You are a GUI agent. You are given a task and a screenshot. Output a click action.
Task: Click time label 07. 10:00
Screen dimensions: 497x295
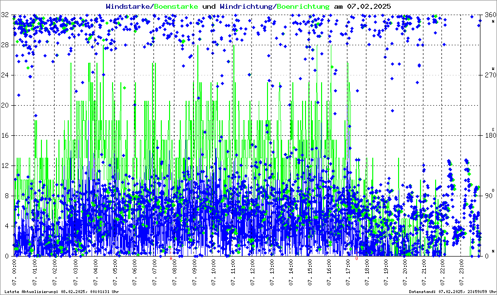(x=213, y=273)
